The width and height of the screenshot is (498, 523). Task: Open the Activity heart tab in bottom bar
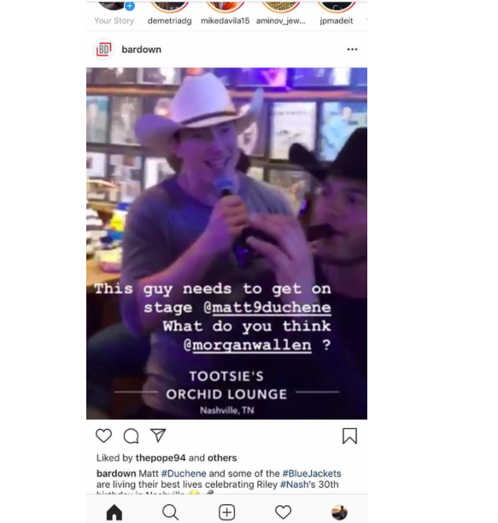[x=283, y=512]
